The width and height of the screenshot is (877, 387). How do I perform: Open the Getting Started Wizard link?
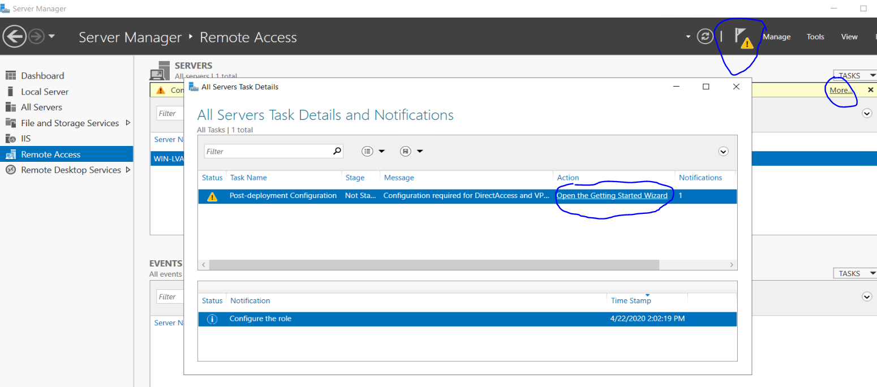tap(612, 196)
